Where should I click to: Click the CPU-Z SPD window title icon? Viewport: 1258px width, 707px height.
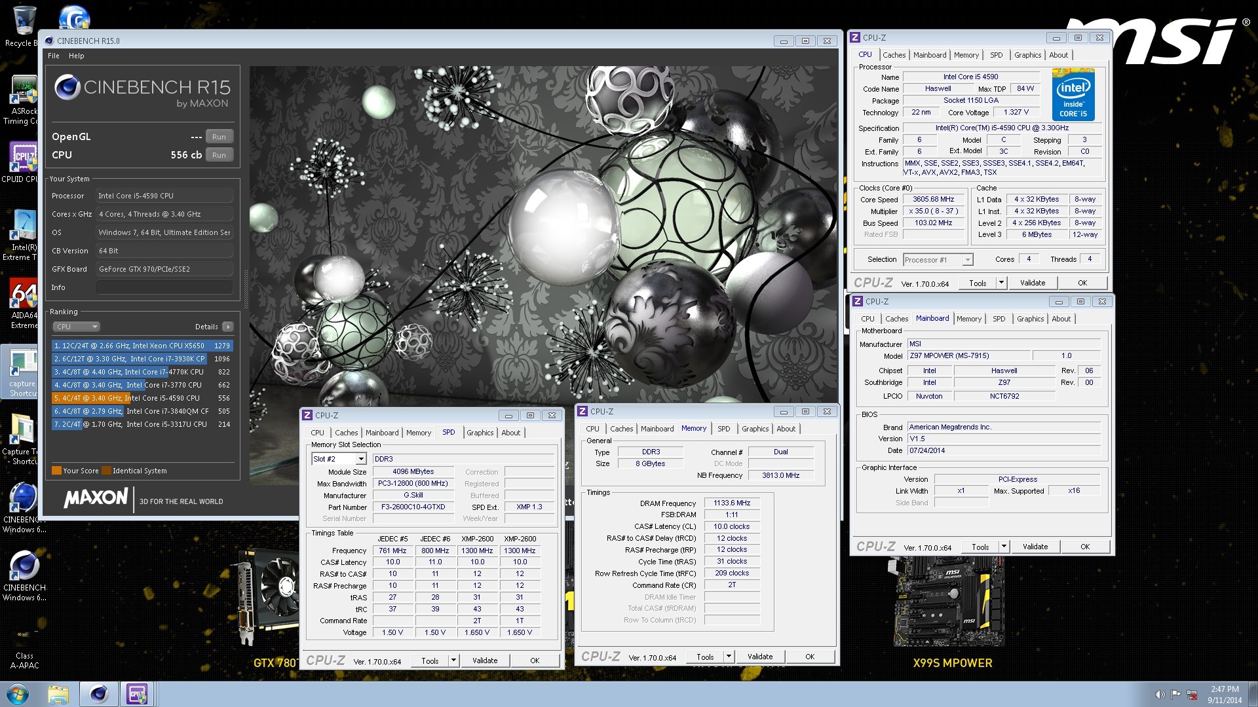307,415
